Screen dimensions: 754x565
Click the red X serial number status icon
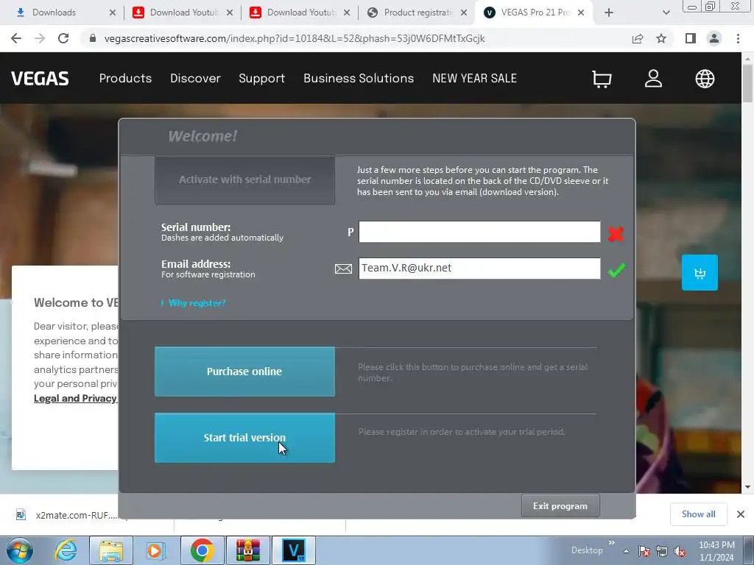click(x=616, y=234)
